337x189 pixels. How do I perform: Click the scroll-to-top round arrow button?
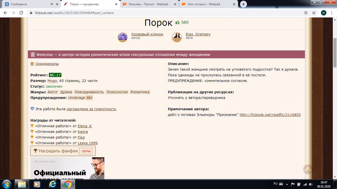308,169
